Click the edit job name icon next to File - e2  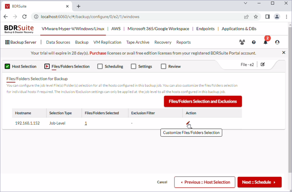[x=262, y=65]
